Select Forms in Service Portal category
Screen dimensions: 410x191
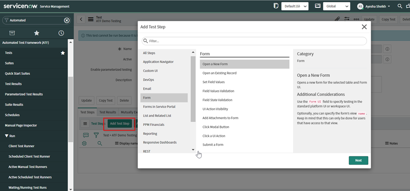(164, 107)
